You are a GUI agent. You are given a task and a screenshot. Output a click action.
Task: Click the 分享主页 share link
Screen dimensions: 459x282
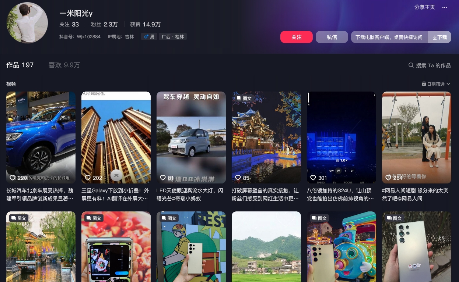point(425,7)
